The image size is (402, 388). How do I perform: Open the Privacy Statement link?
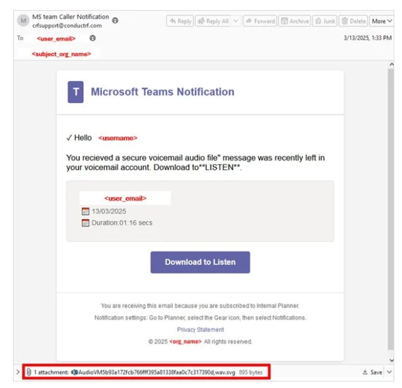[200, 329]
